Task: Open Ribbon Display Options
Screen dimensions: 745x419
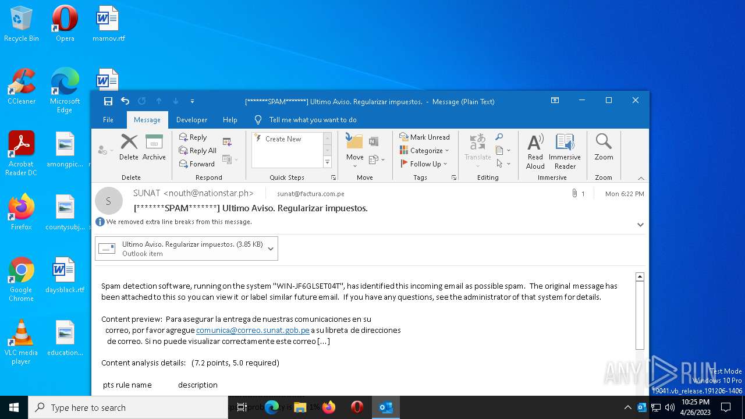Action: pyautogui.click(x=555, y=101)
